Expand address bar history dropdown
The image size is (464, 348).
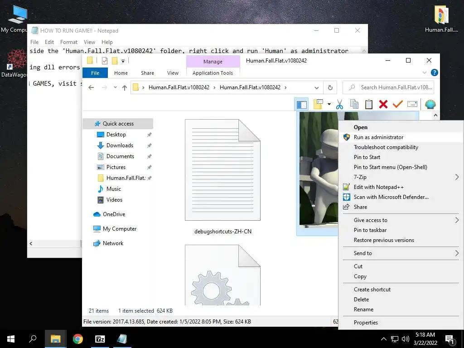(316, 87)
